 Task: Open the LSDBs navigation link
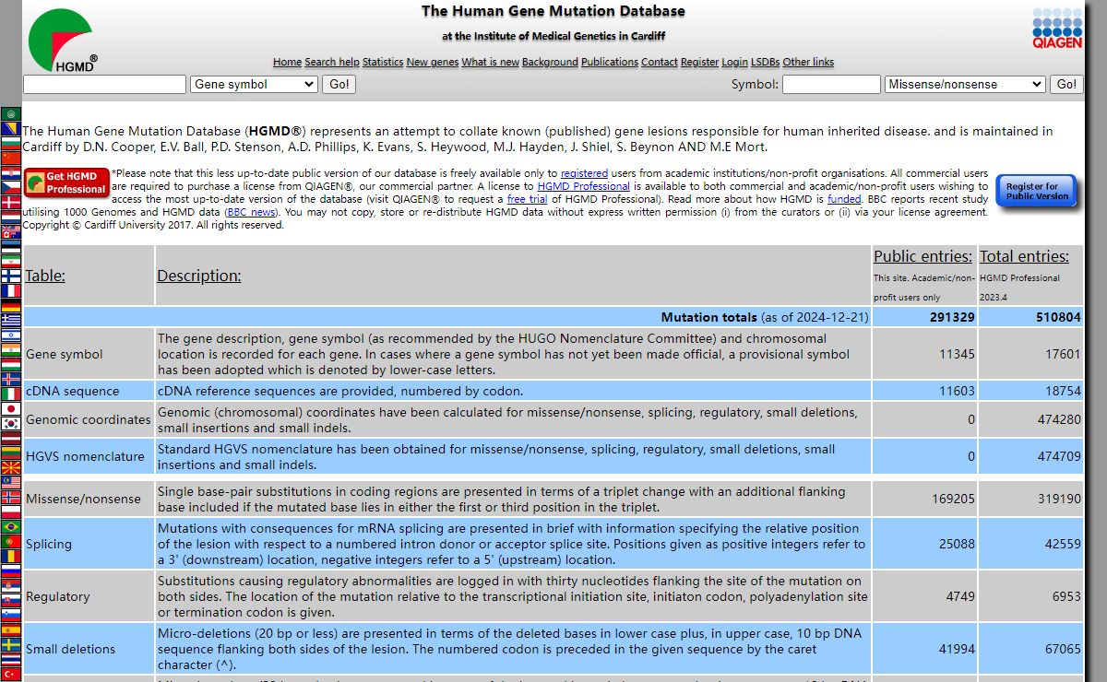pos(765,62)
